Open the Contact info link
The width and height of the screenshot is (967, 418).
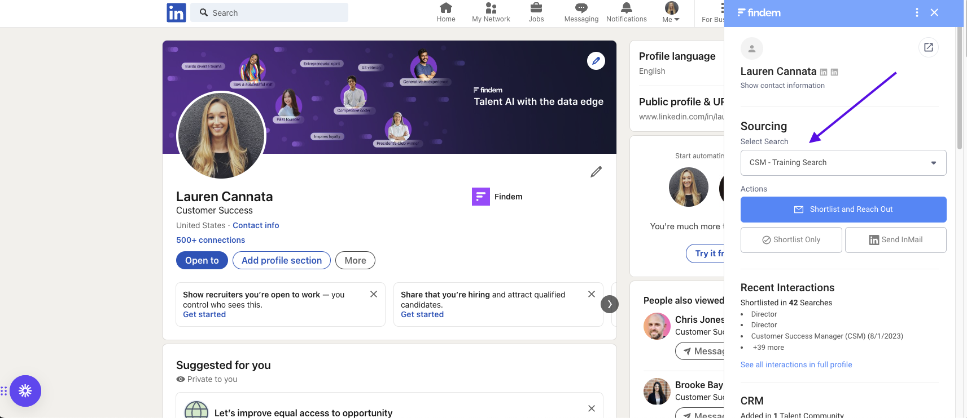click(256, 225)
